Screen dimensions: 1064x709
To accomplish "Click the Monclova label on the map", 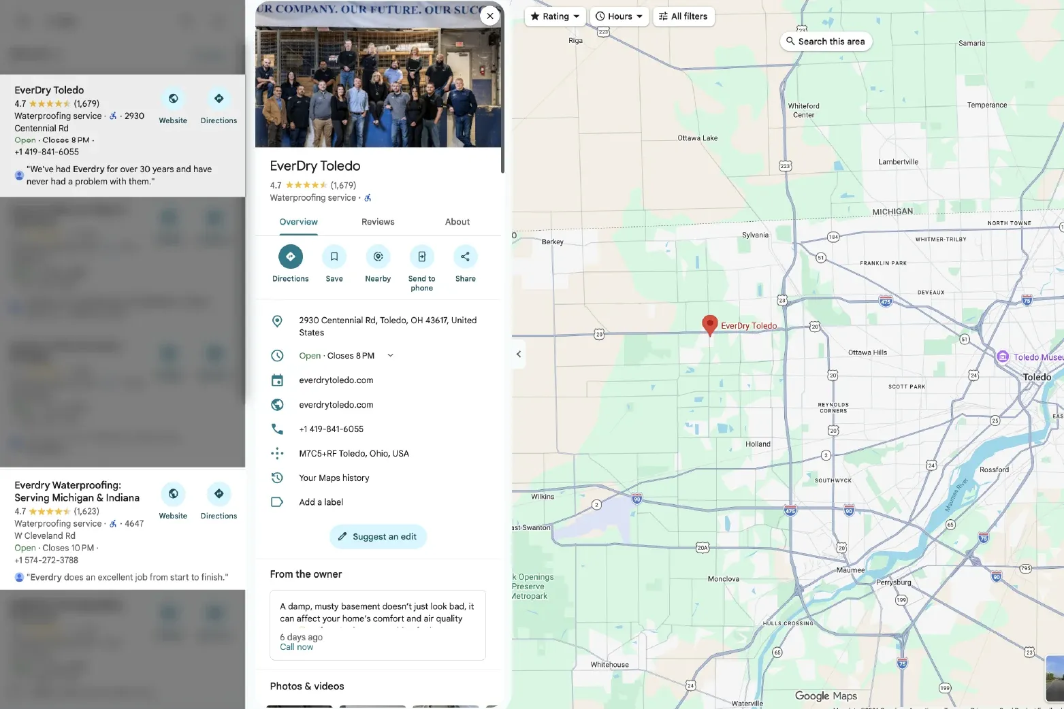I will pos(723,579).
